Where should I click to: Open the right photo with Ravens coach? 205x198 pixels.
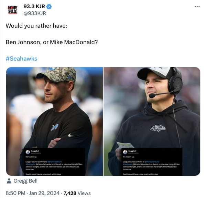tap(152, 121)
